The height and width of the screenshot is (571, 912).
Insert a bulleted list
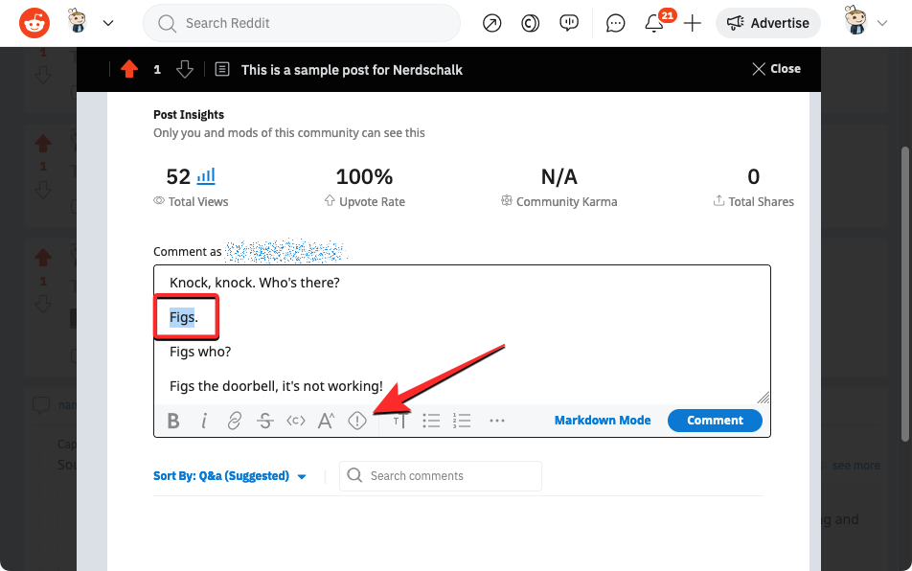click(431, 421)
